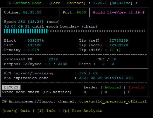Click the node version 1.25.1
Screen dimensions: 153x118
tap(100, 3)
